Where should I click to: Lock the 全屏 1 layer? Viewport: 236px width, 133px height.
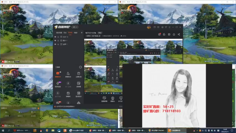pyautogui.click(x=58, y=44)
